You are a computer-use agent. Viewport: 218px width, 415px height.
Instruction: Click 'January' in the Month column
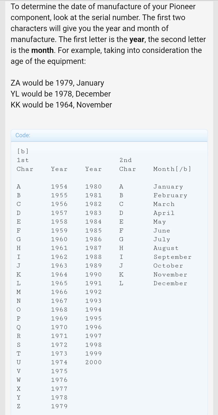coord(168,187)
